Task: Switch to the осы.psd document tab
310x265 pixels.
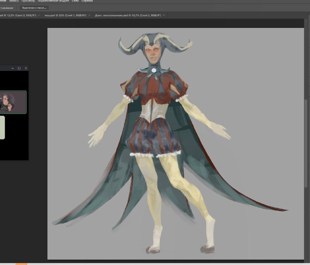Action: pos(65,15)
